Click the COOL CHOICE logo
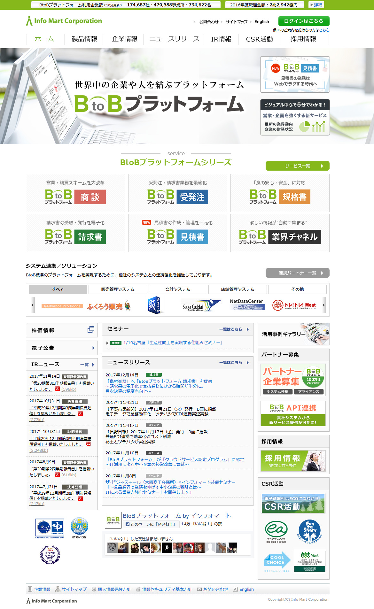Image resolution: width=374 pixels, height=609 pixels. pyautogui.click(x=277, y=562)
